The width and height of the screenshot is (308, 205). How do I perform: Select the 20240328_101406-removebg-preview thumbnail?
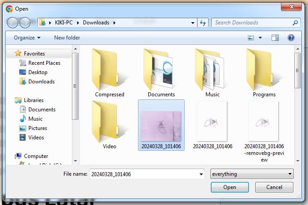(x=264, y=122)
